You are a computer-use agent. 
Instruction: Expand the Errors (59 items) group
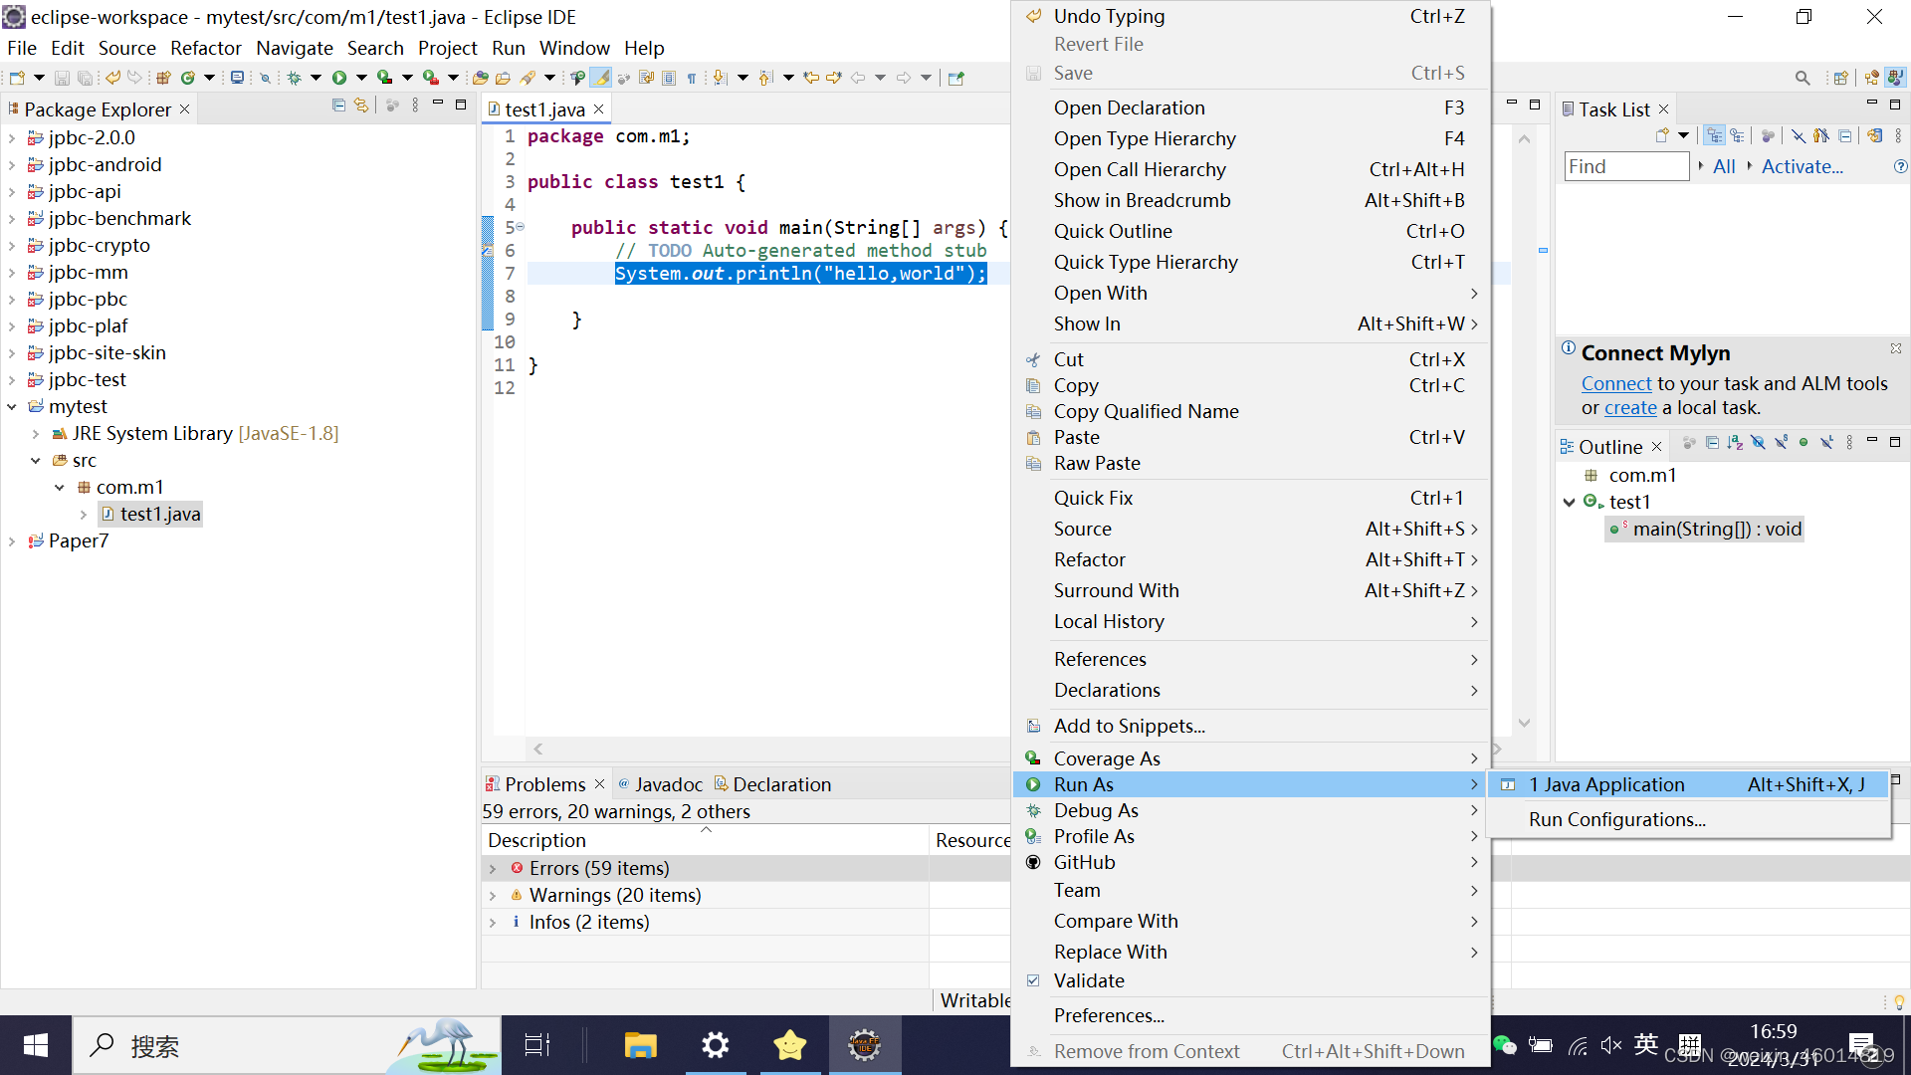[x=493, y=869]
